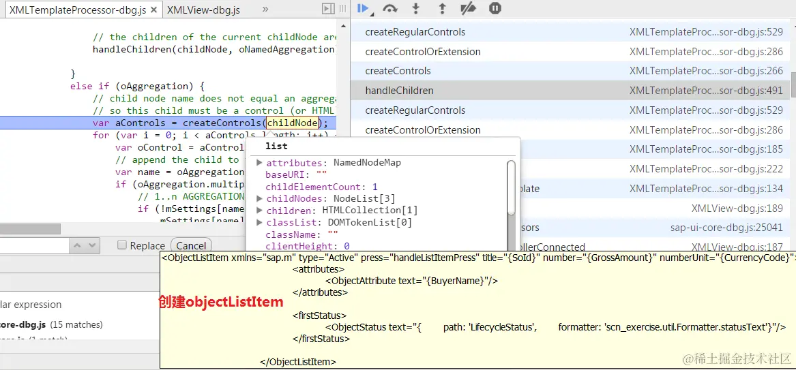Expand children: HTMLCollection[1] property
Viewport: 796px width, 370px height.
[259, 210]
